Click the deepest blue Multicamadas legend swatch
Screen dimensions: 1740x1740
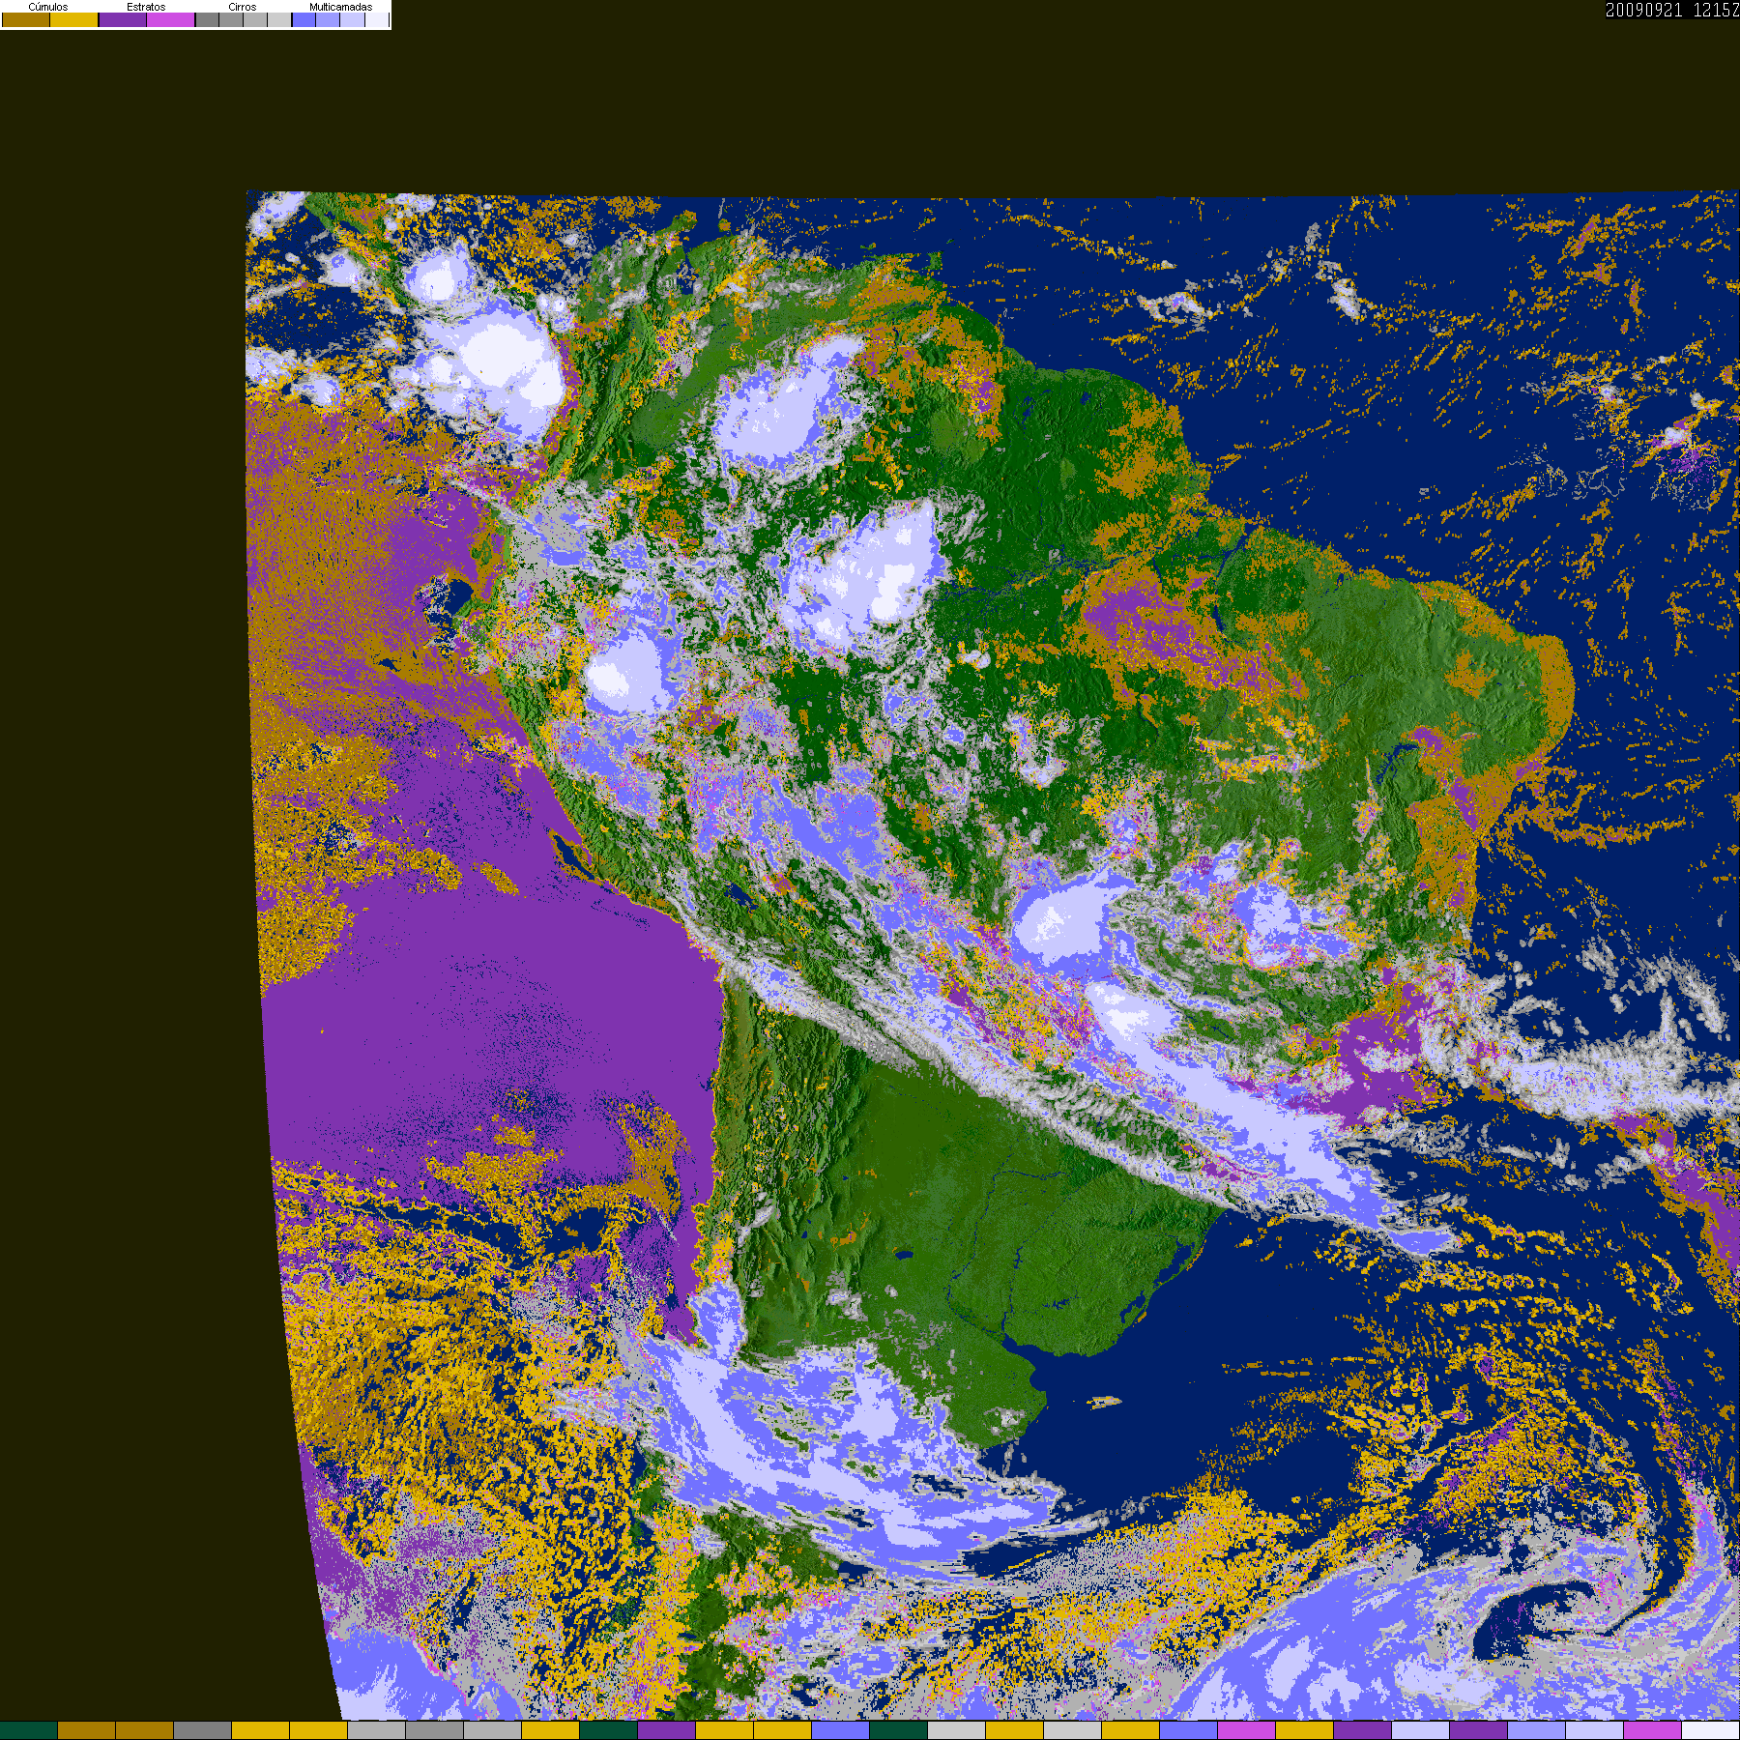[304, 20]
